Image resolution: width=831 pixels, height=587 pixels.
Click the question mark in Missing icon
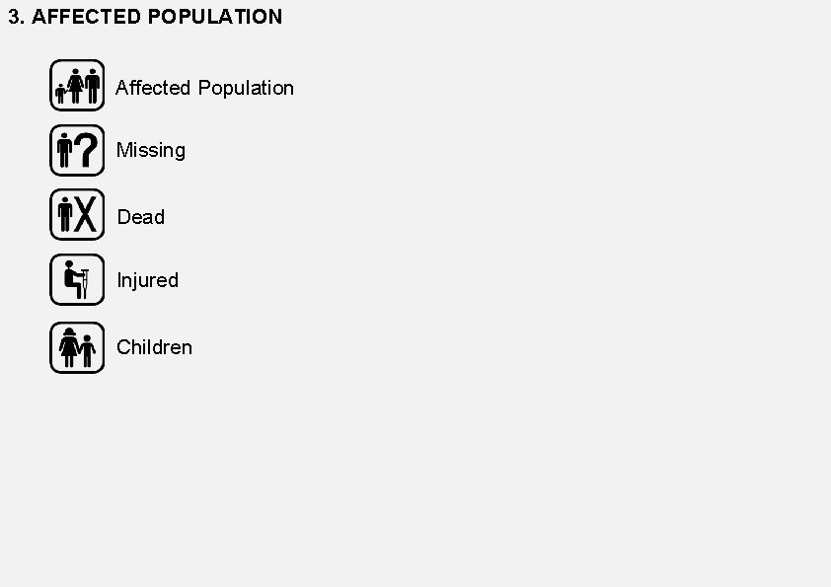(87, 151)
